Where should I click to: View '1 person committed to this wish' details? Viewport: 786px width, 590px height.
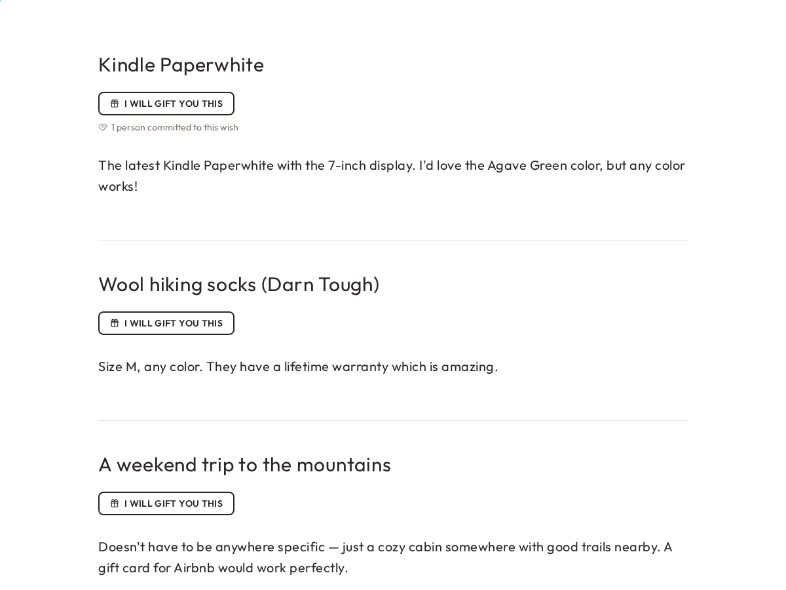coord(174,127)
